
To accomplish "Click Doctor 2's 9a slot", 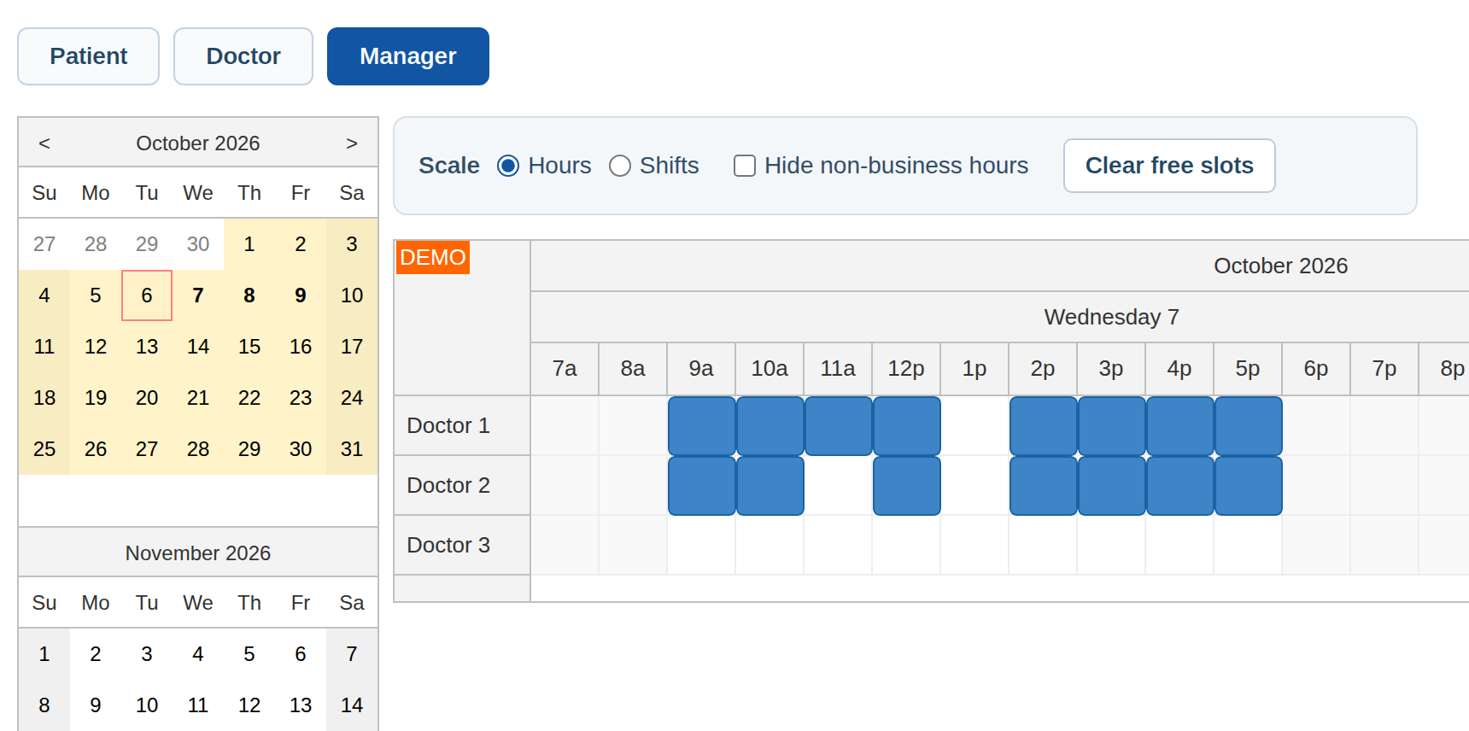I will pos(702,486).
